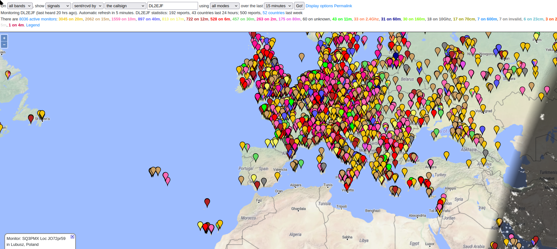Image resolution: width=557 pixels, height=249 pixels.
Task: Change the '15 minutes' time range dropdown
Action: (278, 6)
